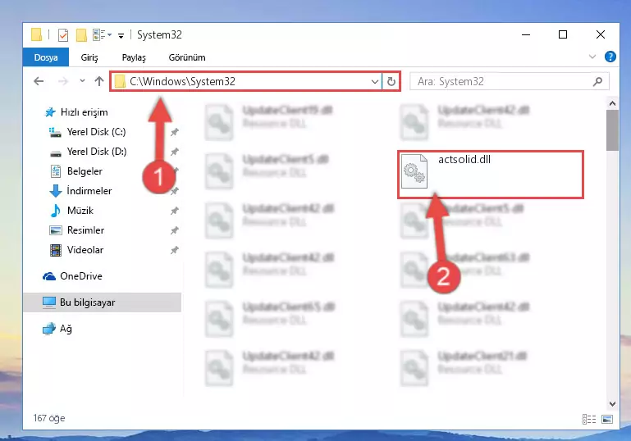Click the pin icon next to Videolar

[x=174, y=250]
